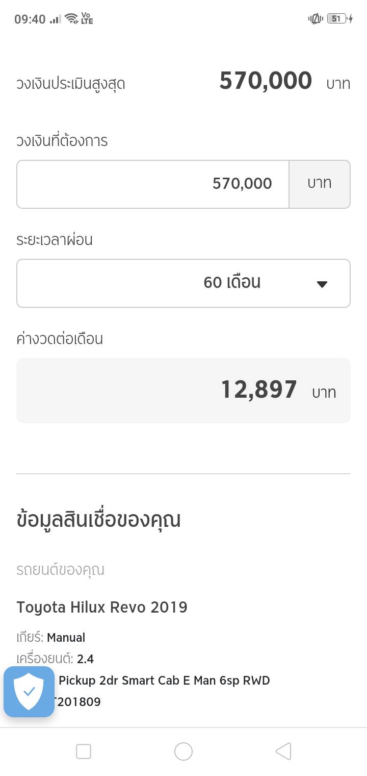Tap the blue shield security icon
Screen dimensions: 367x776
coord(29,692)
